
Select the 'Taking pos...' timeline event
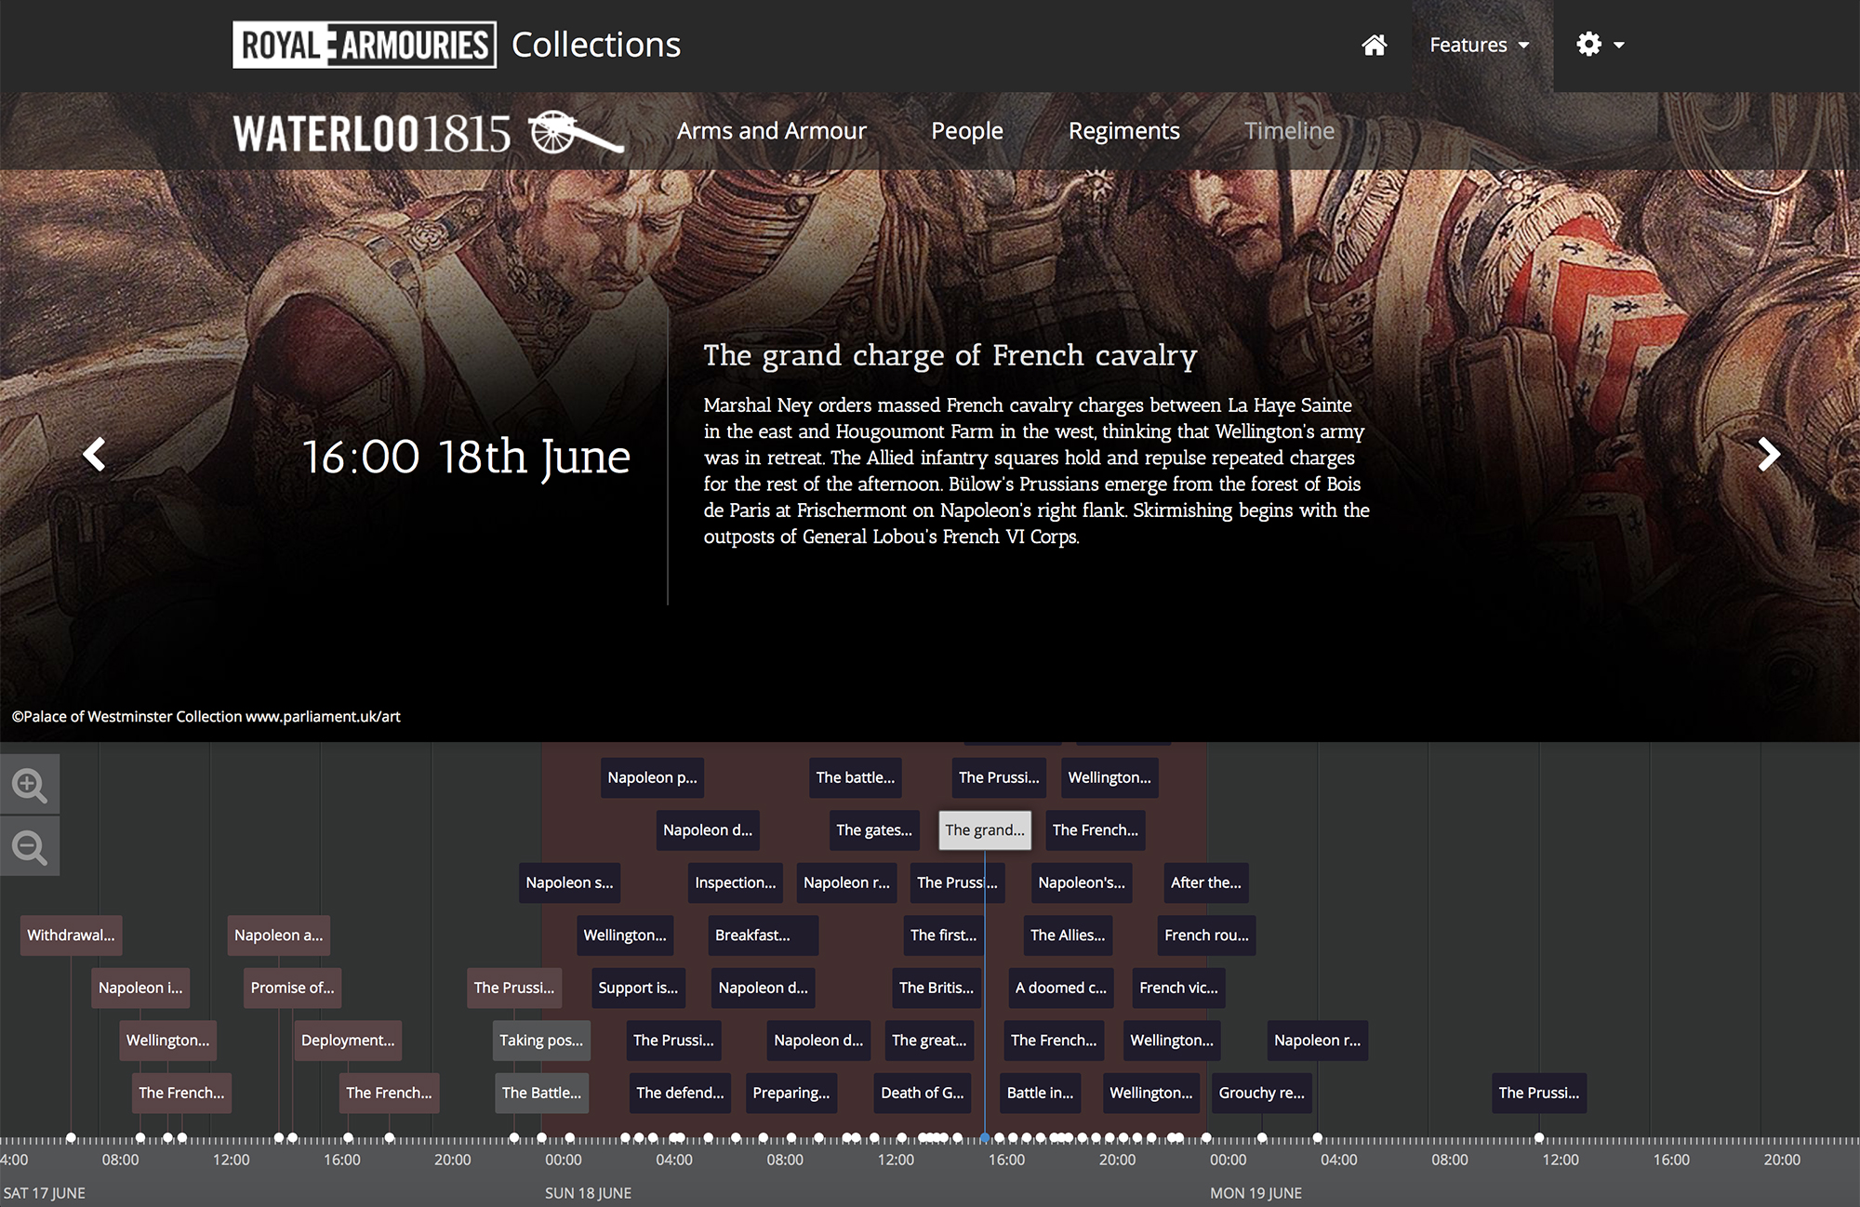pyautogui.click(x=541, y=1041)
